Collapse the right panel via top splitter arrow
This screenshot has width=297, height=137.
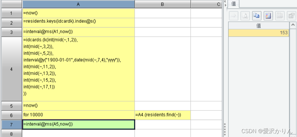pos(225,1)
